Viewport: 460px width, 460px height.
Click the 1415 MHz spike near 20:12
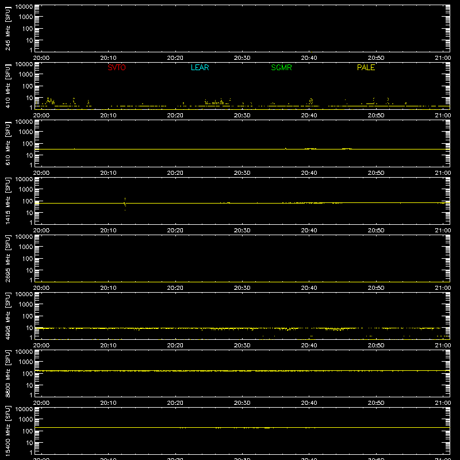[125, 204]
